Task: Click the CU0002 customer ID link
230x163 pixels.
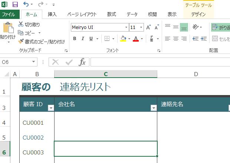Action: pyautogui.click(x=33, y=138)
